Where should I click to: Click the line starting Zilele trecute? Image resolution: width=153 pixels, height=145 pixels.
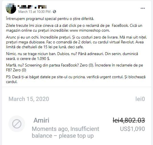point(74,26)
